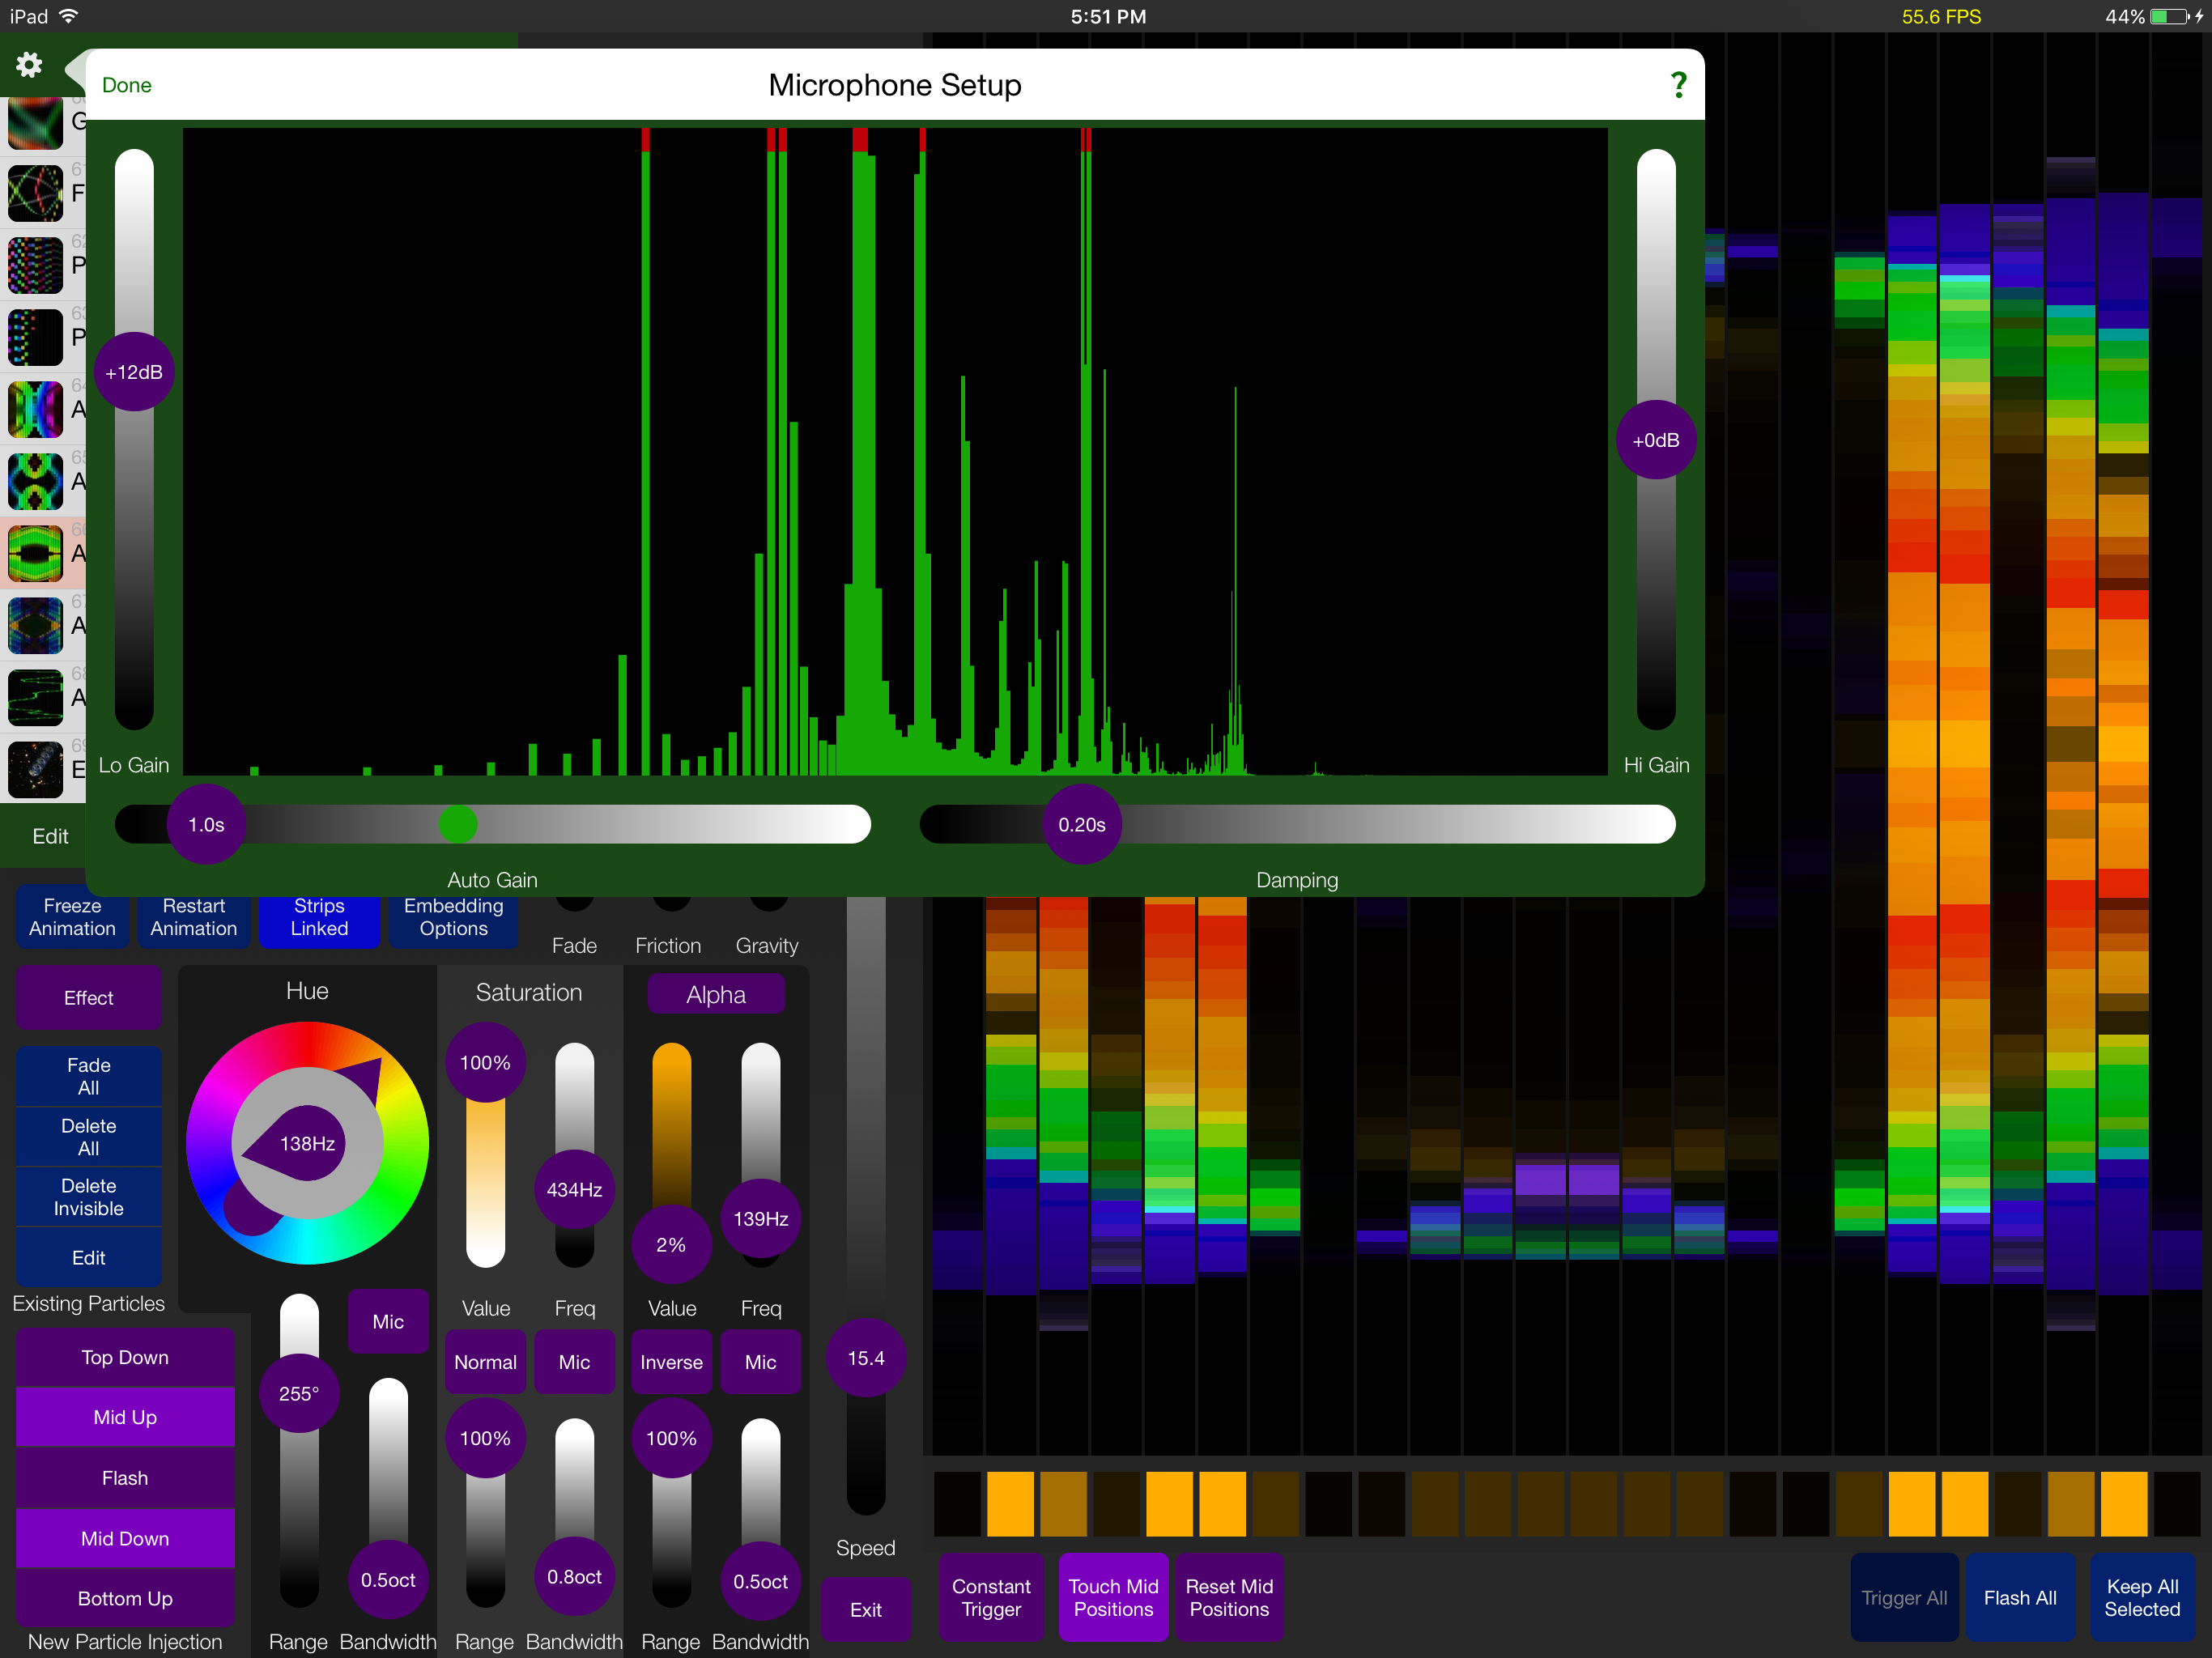Image resolution: width=2212 pixels, height=1658 pixels.
Task: Click Delete Invisible
Action: click(x=89, y=1197)
